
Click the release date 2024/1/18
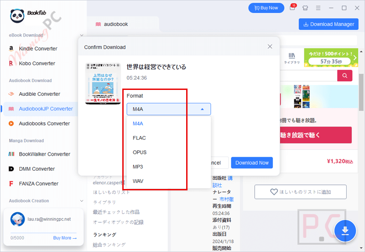[x=223, y=241]
